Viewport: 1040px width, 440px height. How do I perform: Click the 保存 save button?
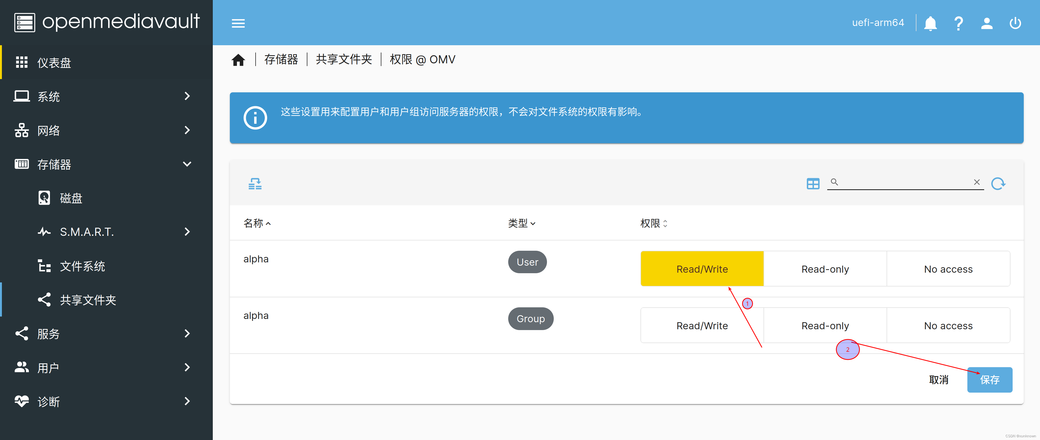tap(989, 380)
